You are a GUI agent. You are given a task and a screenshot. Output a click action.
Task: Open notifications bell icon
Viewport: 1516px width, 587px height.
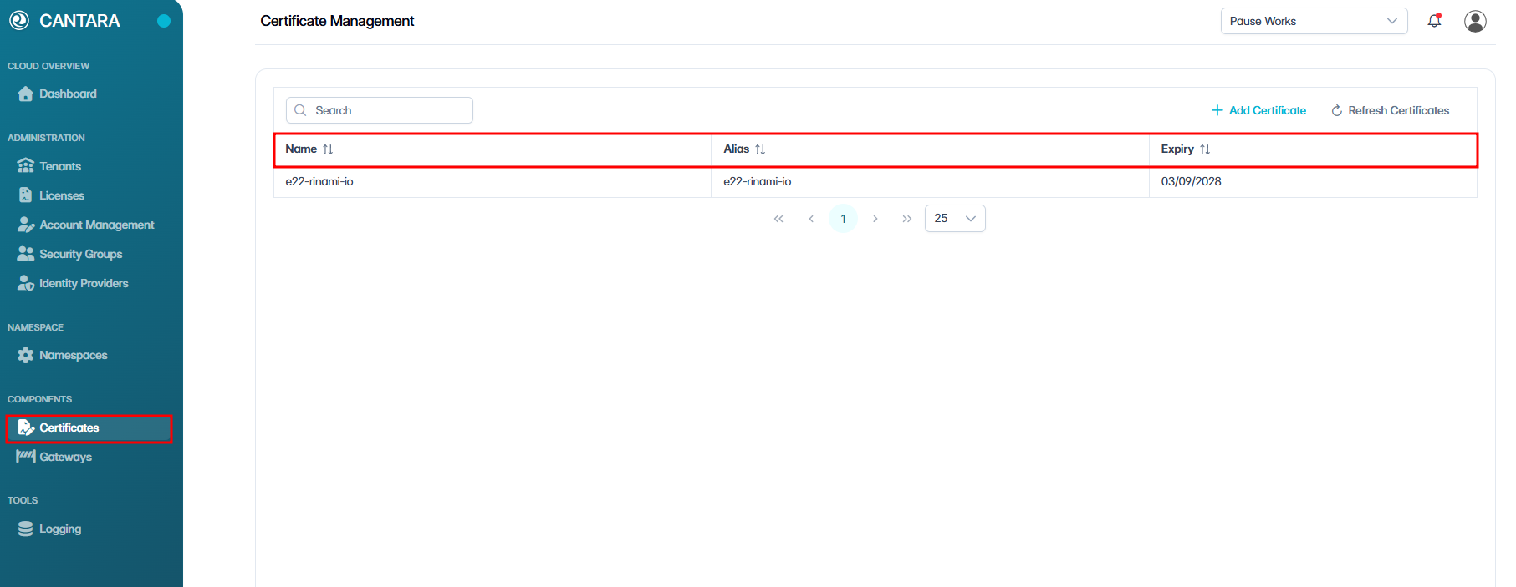click(x=1435, y=21)
